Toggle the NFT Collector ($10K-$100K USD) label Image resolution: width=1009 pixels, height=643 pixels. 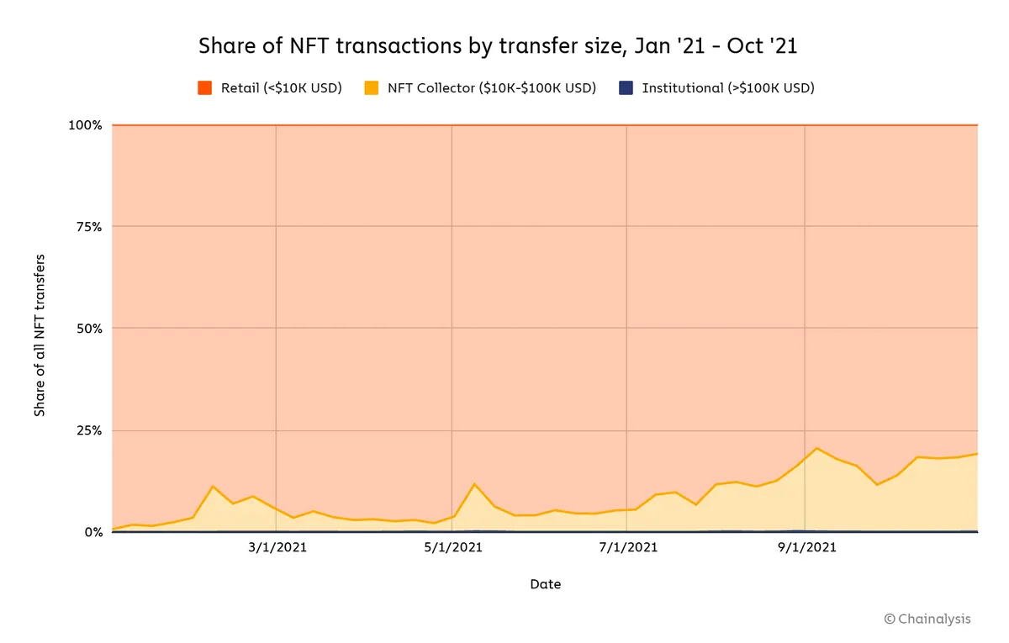[x=490, y=87]
